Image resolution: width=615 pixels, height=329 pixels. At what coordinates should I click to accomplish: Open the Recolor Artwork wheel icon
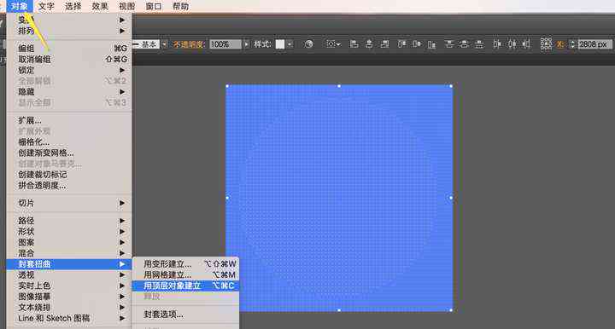(308, 44)
